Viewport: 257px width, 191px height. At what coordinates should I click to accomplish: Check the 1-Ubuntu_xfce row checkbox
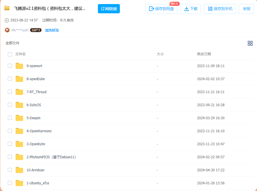pos(10,183)
